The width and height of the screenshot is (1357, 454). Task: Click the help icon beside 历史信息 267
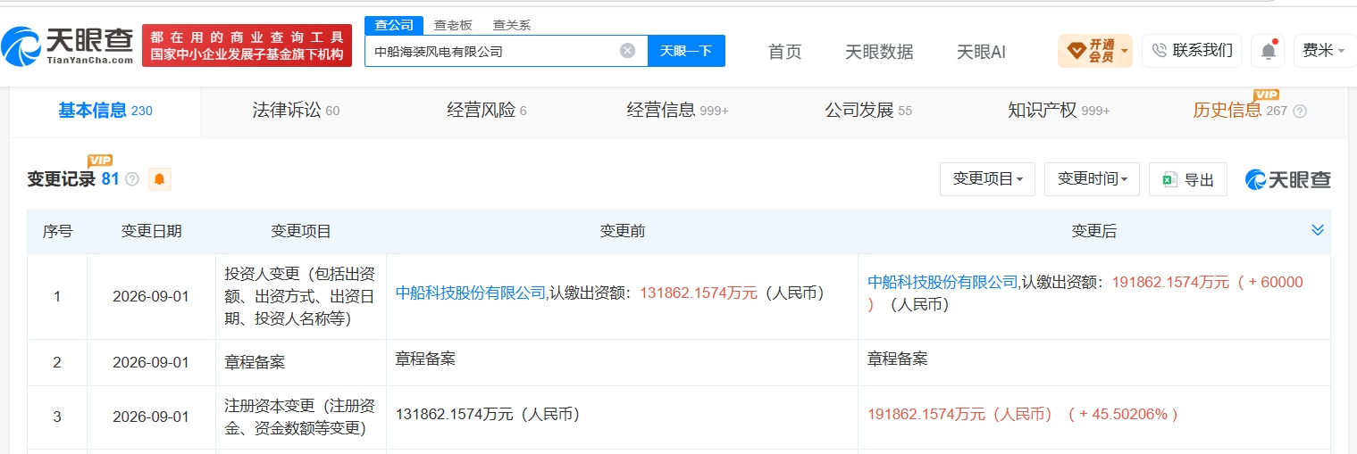coord(1300,111)
